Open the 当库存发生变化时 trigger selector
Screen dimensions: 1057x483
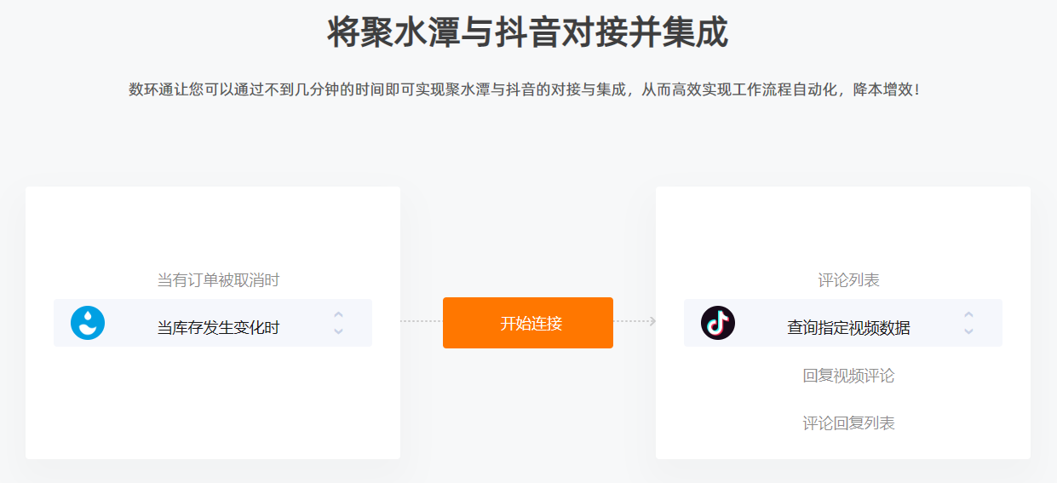click(x=213, y=323)
